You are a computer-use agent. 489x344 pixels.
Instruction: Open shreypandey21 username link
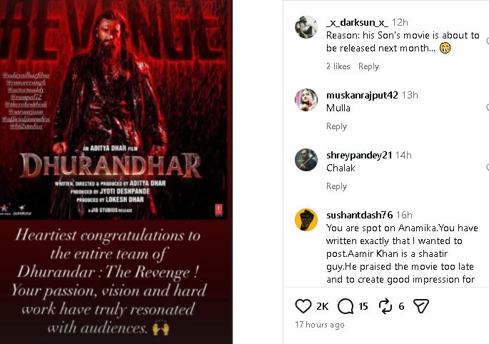coord(359,155)
